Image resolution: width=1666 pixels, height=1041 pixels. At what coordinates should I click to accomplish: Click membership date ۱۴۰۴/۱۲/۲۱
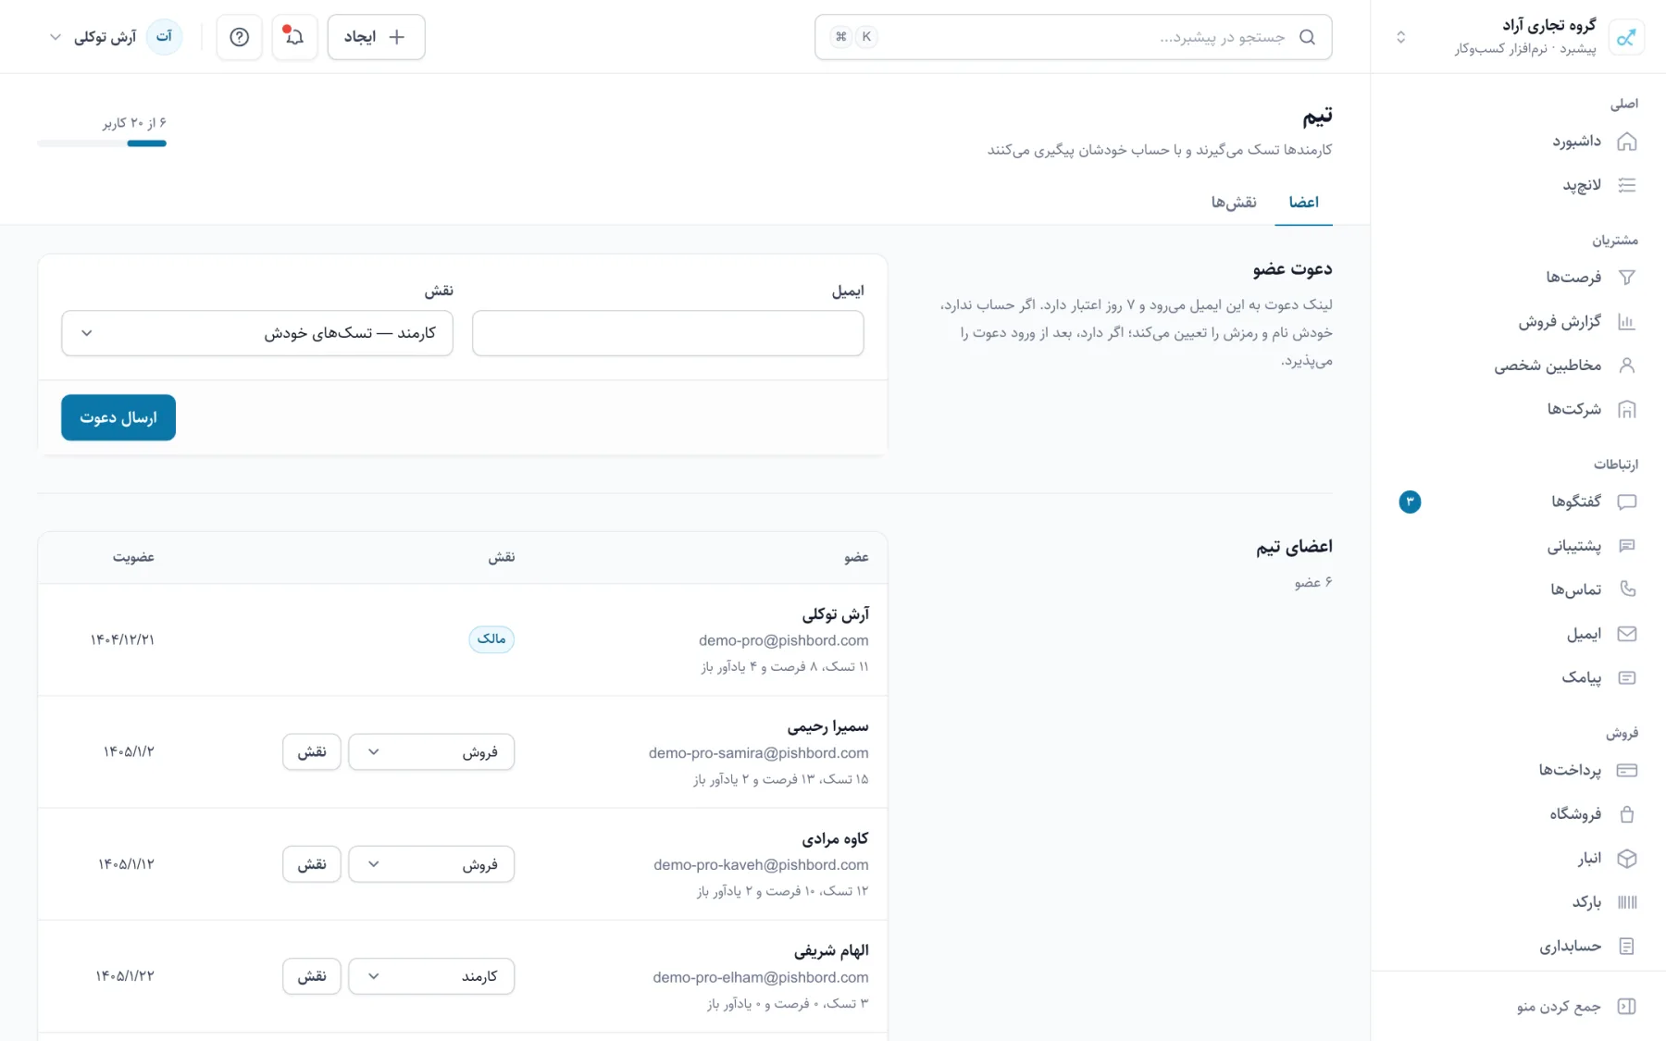tap(122, 639)
